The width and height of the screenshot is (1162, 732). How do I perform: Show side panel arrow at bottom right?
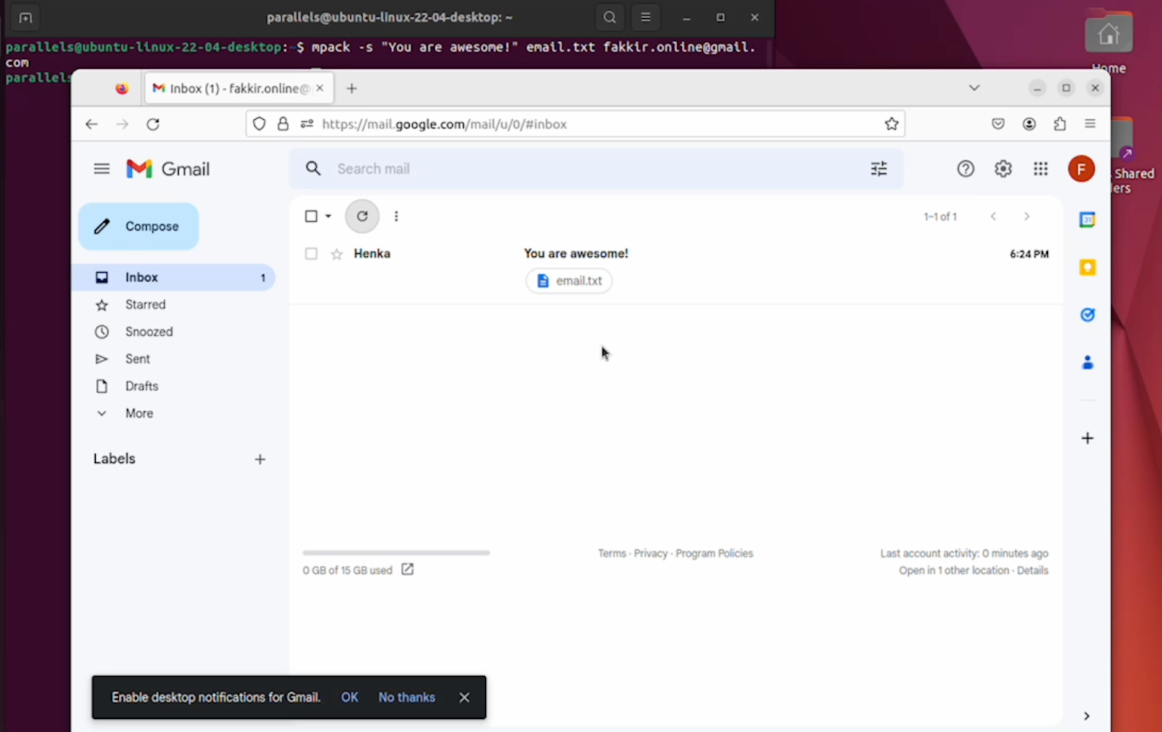(1086, 716)
